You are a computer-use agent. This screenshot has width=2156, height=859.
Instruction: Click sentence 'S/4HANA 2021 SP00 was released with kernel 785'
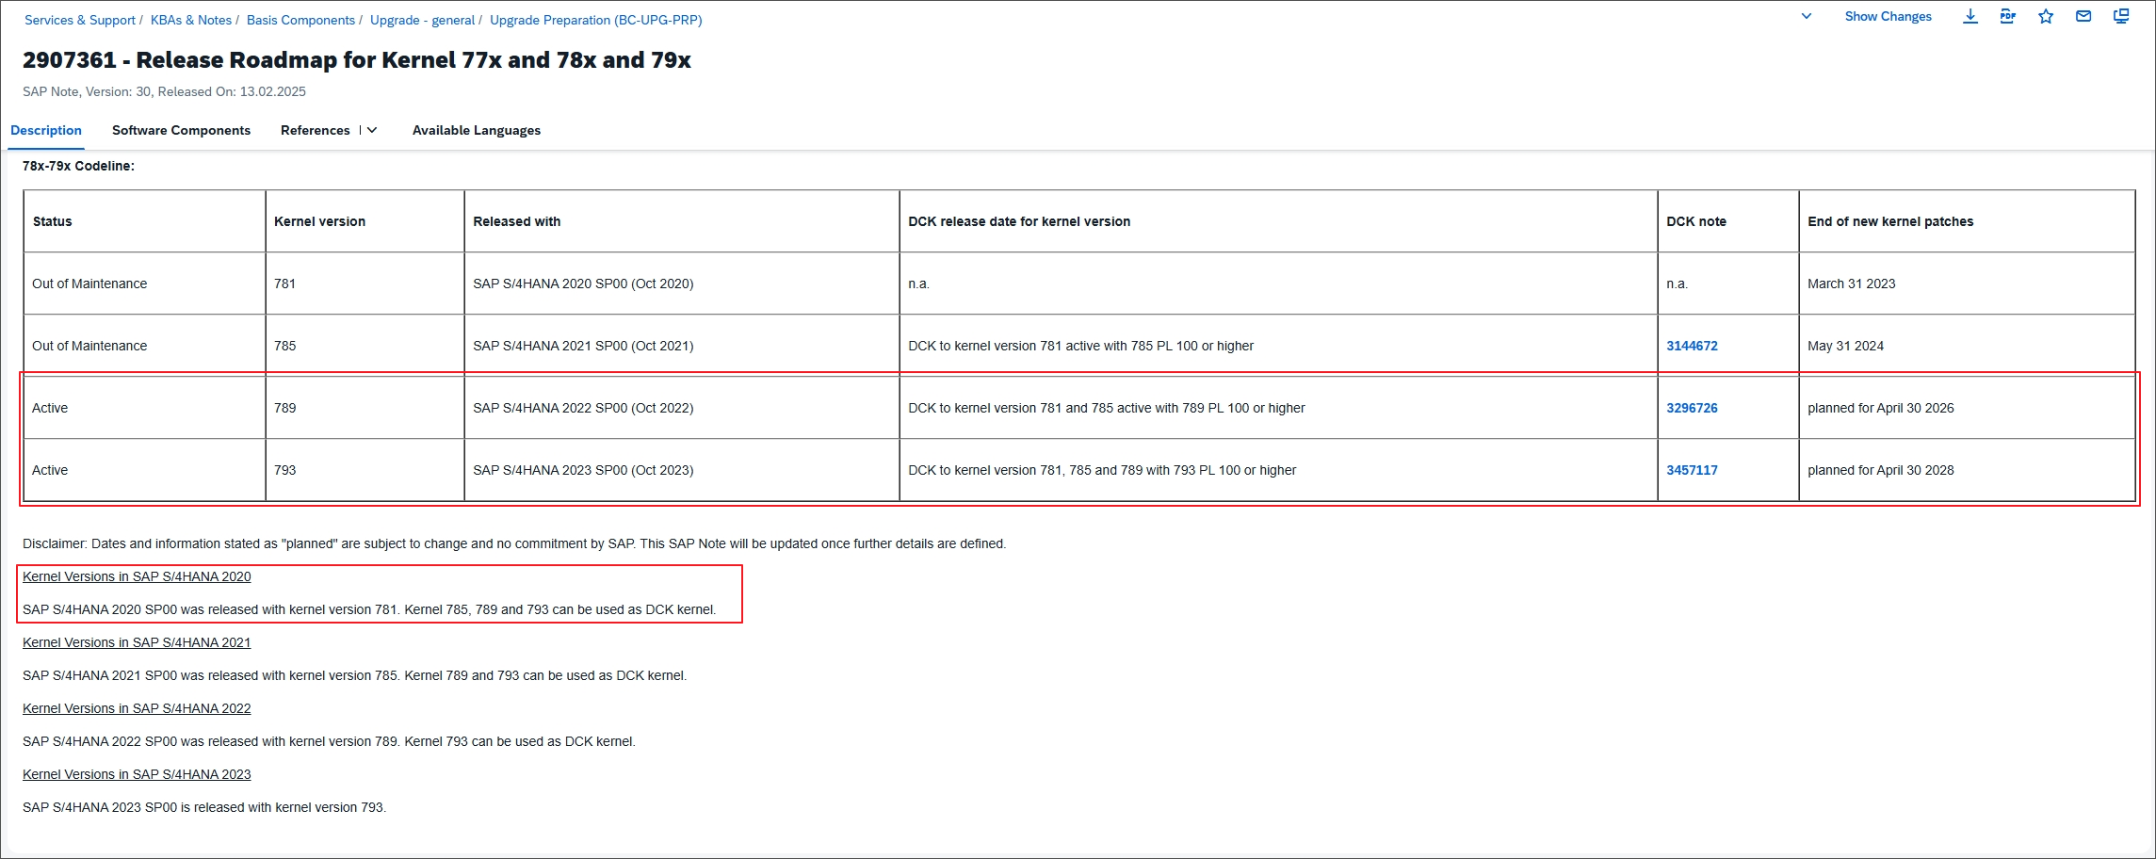coord(354,675)
